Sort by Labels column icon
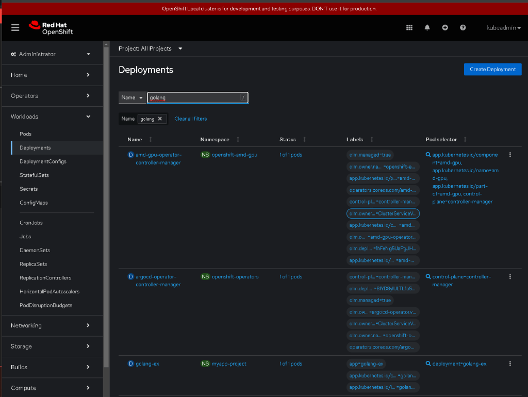528x397 pixels. (x=372, y=139)
